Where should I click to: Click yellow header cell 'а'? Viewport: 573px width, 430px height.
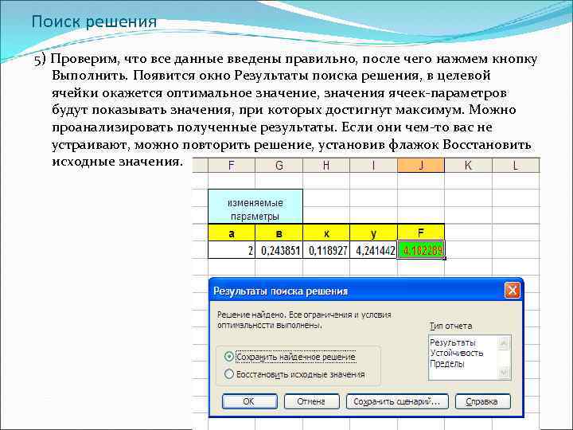[x=232, y=233]
